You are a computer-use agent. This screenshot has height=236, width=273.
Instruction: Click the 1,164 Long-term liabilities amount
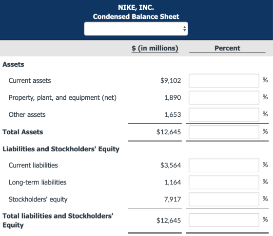173,182
